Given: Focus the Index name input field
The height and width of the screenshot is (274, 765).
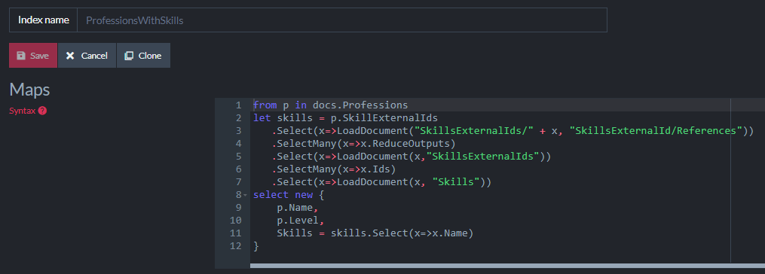Looking at the screenshot, I should click(342, 20).
